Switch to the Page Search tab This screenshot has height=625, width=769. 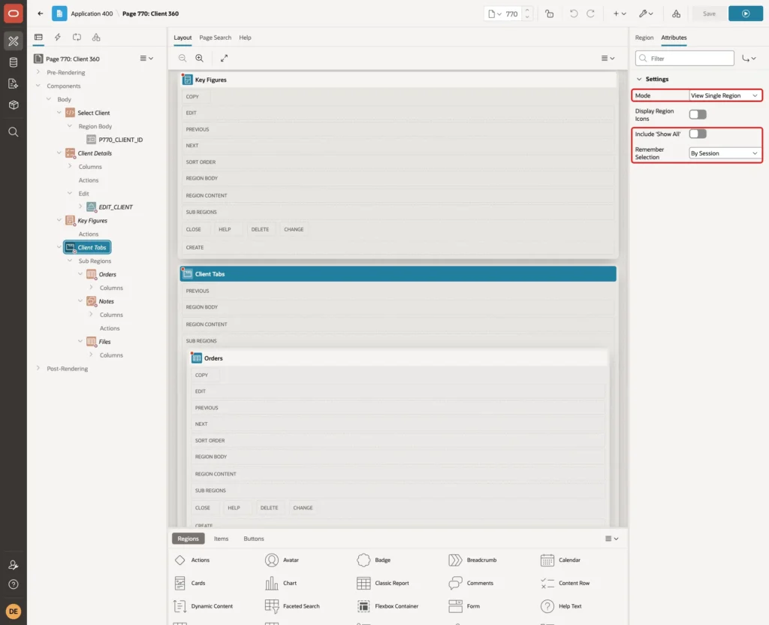215,38
